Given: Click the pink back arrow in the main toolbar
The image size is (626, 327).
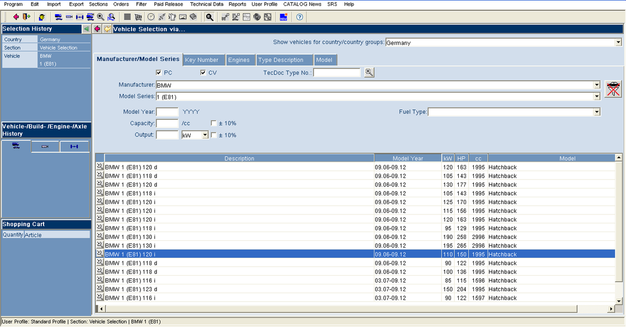Looking at the screenshot, I should pos(16,17).
